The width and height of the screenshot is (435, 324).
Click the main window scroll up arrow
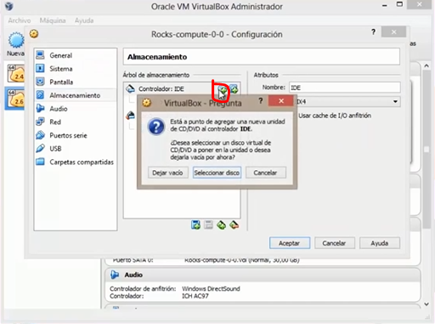click(x=427, y=65)
